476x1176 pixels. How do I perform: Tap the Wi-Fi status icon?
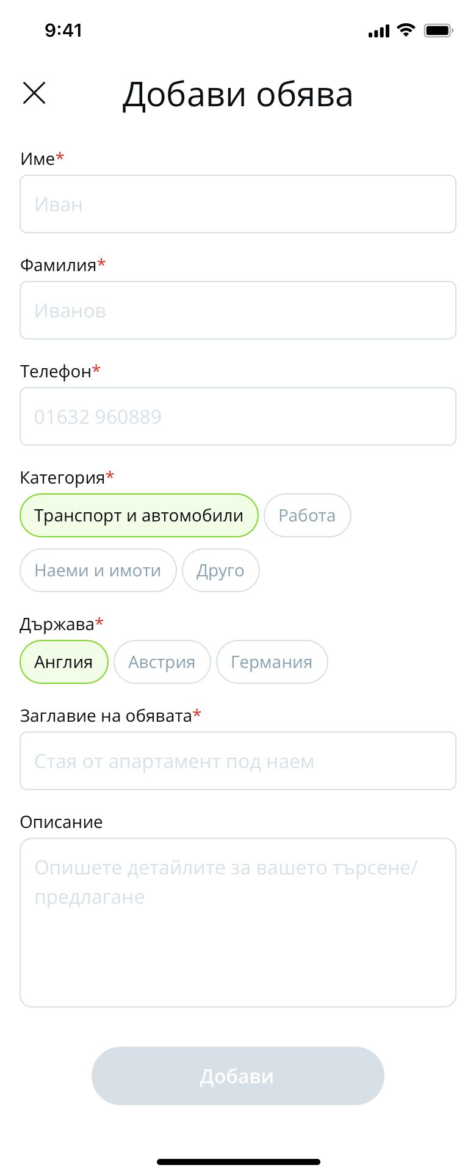(x=405, y=30)
